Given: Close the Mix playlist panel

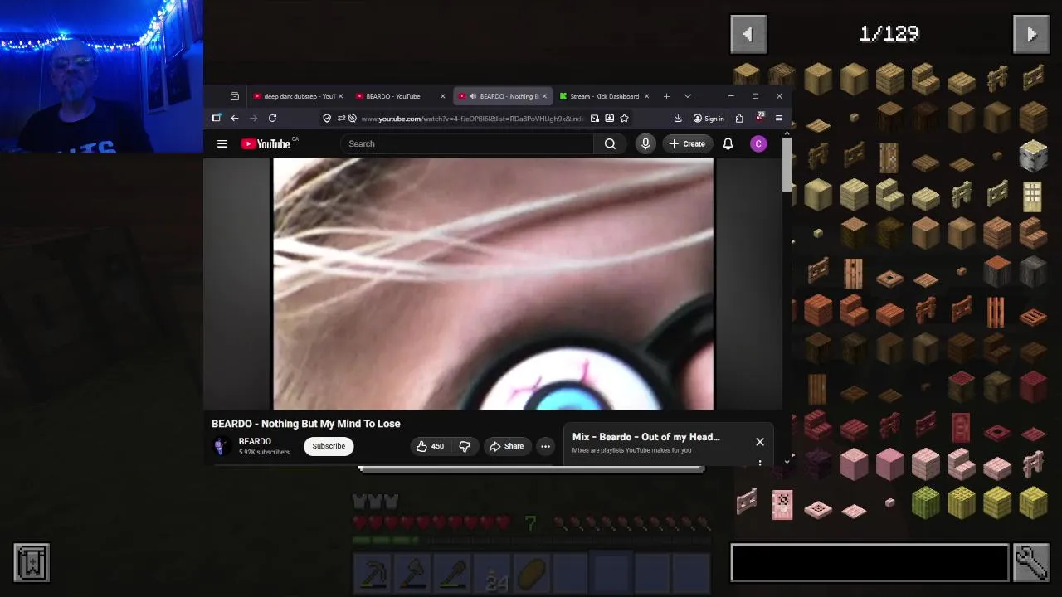Looking at the screenshot, I should click(760, 442).
